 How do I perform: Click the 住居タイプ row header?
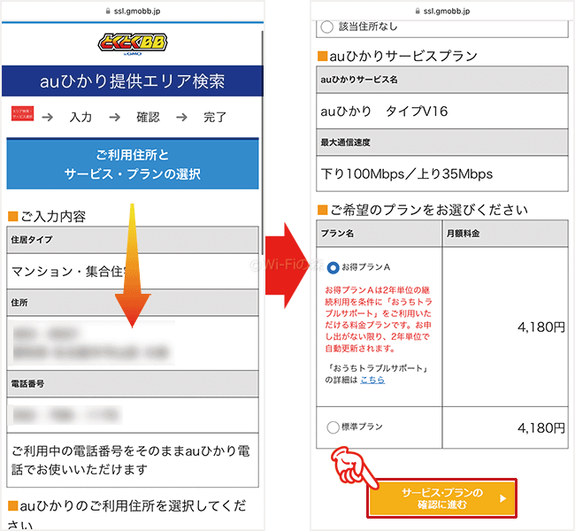coord(133,240)
